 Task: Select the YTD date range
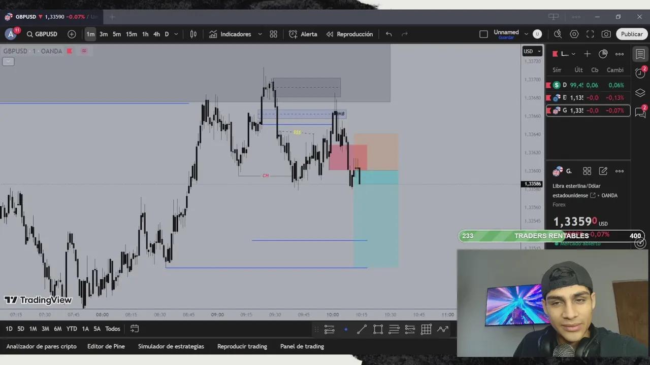click(72, 329)
